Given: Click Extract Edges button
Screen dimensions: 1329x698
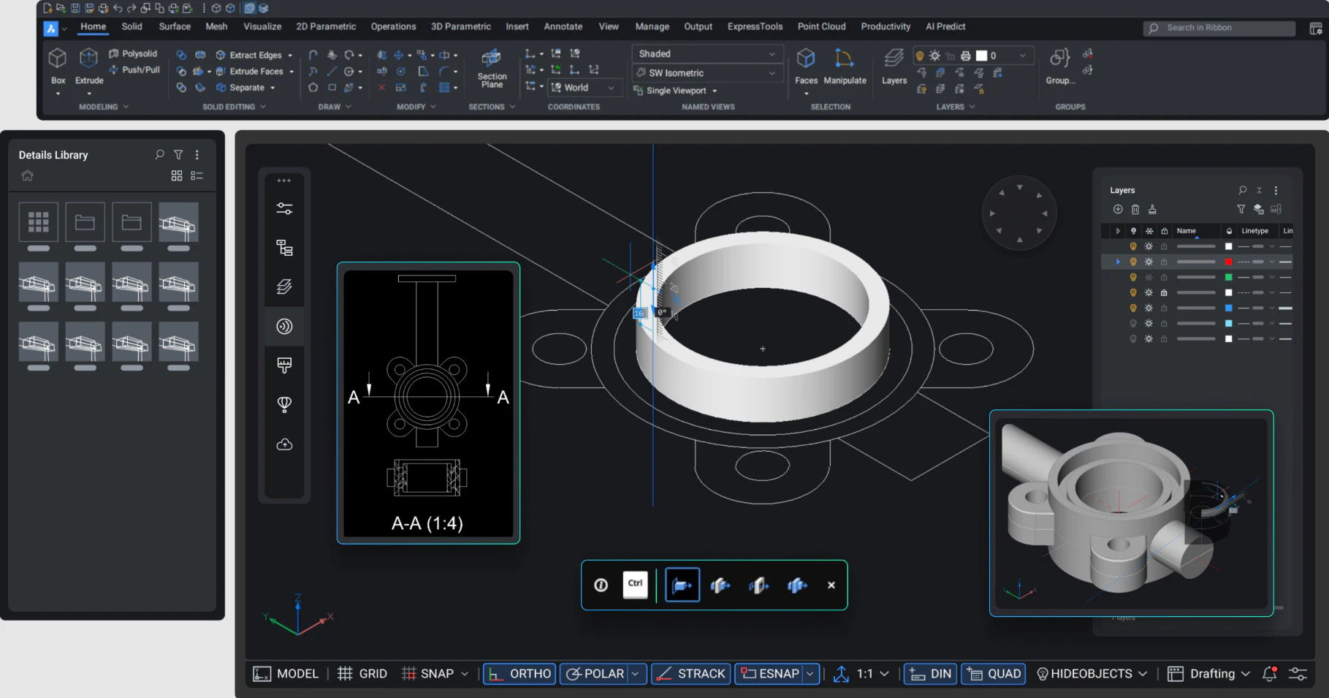Looking at the screenshot, I should (x=254, y=56).
